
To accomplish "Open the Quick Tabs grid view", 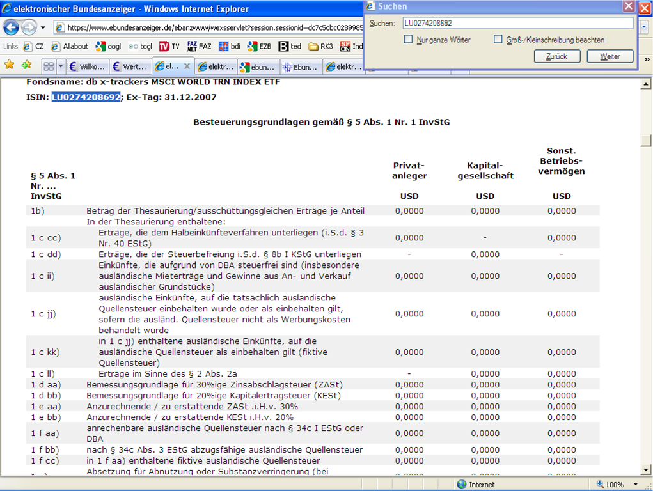I will pyautogui.click(x=49, y=66).
